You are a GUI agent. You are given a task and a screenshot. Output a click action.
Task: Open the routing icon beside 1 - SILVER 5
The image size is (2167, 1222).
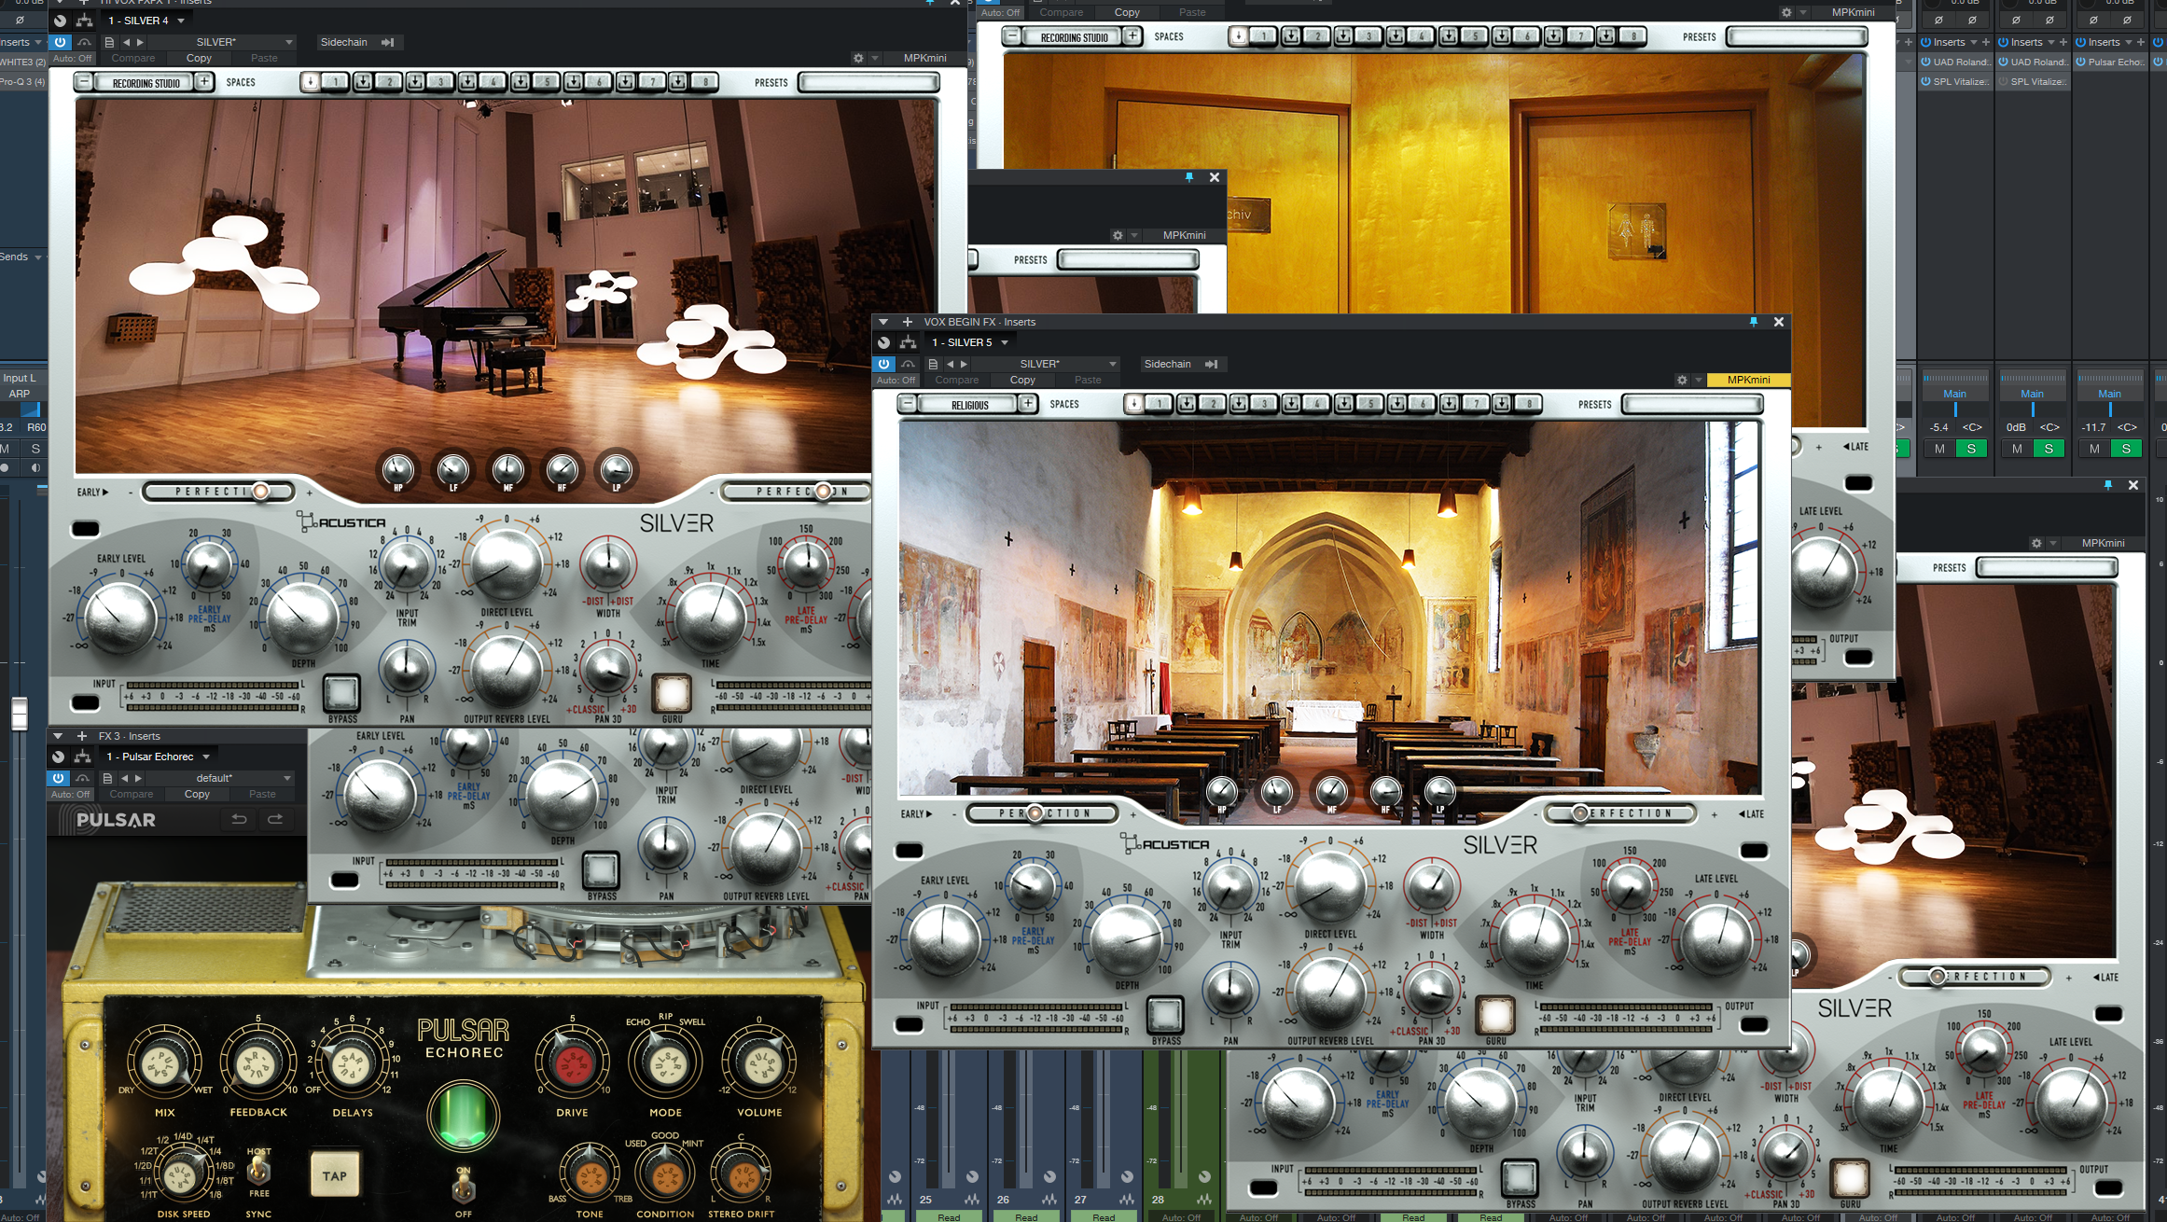tap(908, 342)
